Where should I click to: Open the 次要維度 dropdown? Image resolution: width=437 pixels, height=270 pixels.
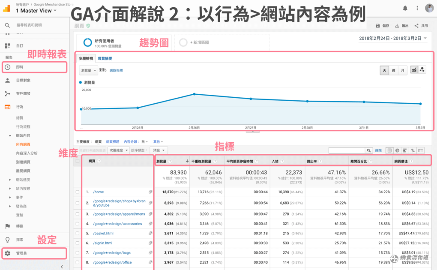point(118,150)
